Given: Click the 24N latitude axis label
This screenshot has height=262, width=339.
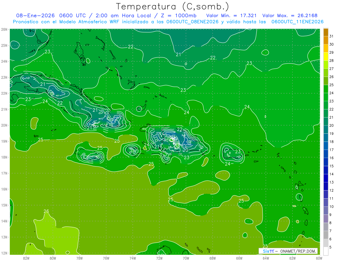Looking at the screenshot, I should pos(4,61).
